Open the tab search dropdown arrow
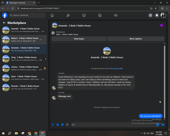The image size is (170, 136). coord(2,3)
